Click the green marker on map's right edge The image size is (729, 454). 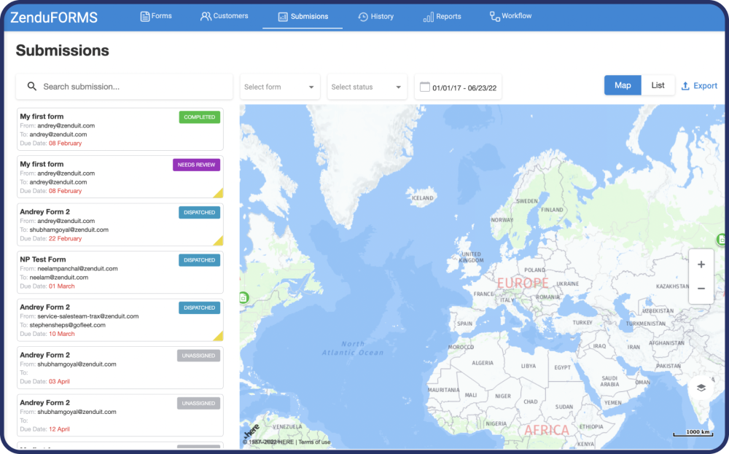[x=720, y=239]
